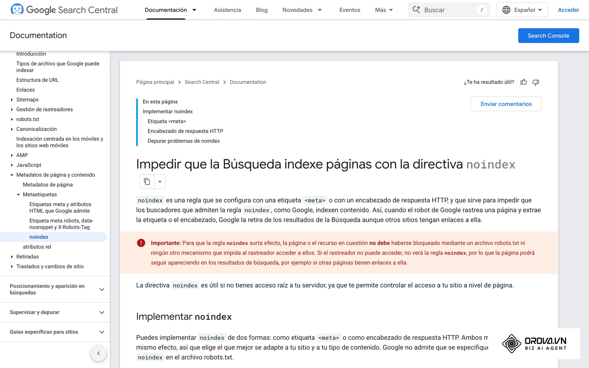
Task: Open the Español language selector
Action: [x=522, y=10]
